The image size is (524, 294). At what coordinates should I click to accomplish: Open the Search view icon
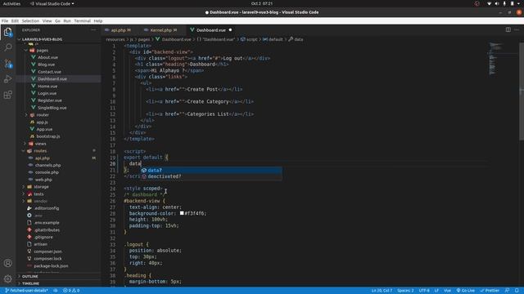(x=7, y=47)
